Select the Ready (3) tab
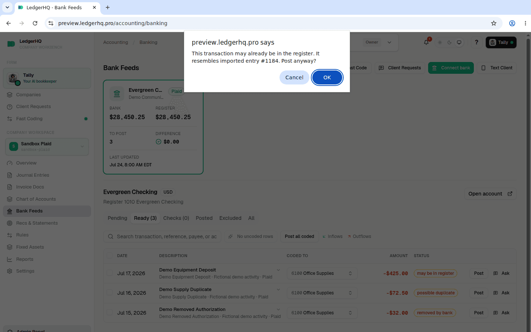Screen dimensions: 531x332 click(145, 218)
